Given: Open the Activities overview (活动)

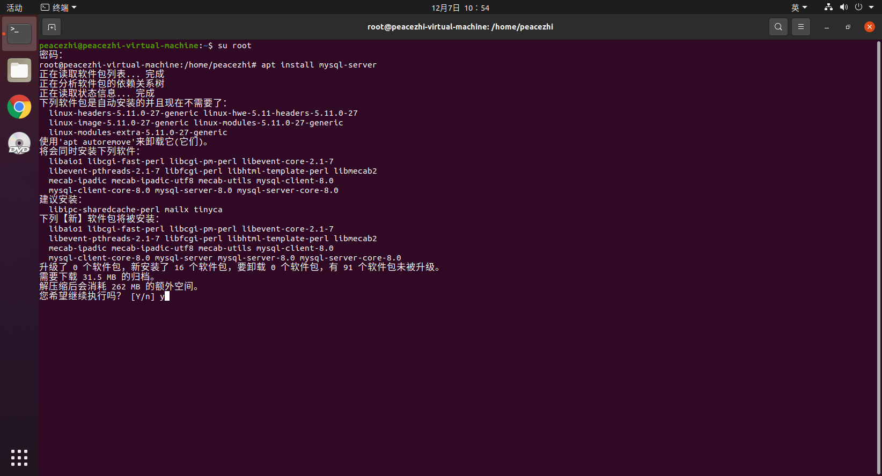Looking at the screenshot, I should tap(14, 8).
